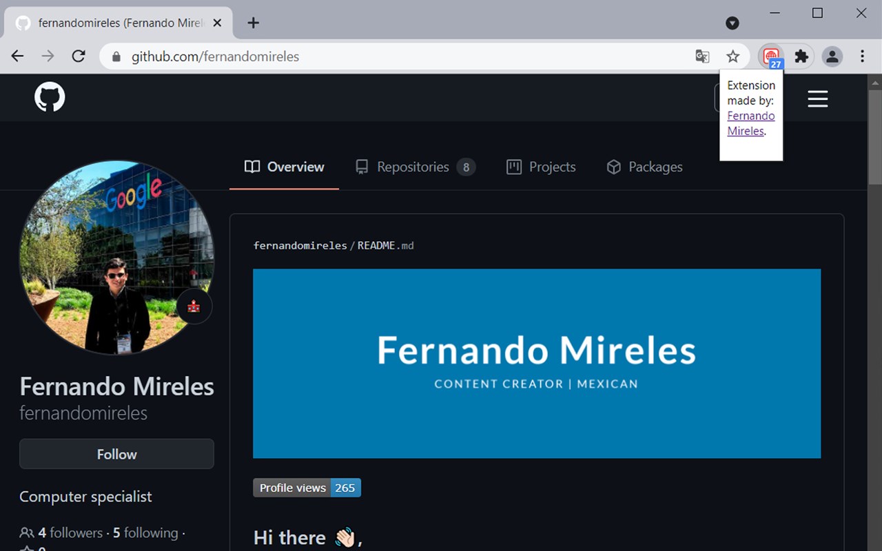Click the site padlock icon
This screenshot has height=551, width=882.
[x=116, y=56]
